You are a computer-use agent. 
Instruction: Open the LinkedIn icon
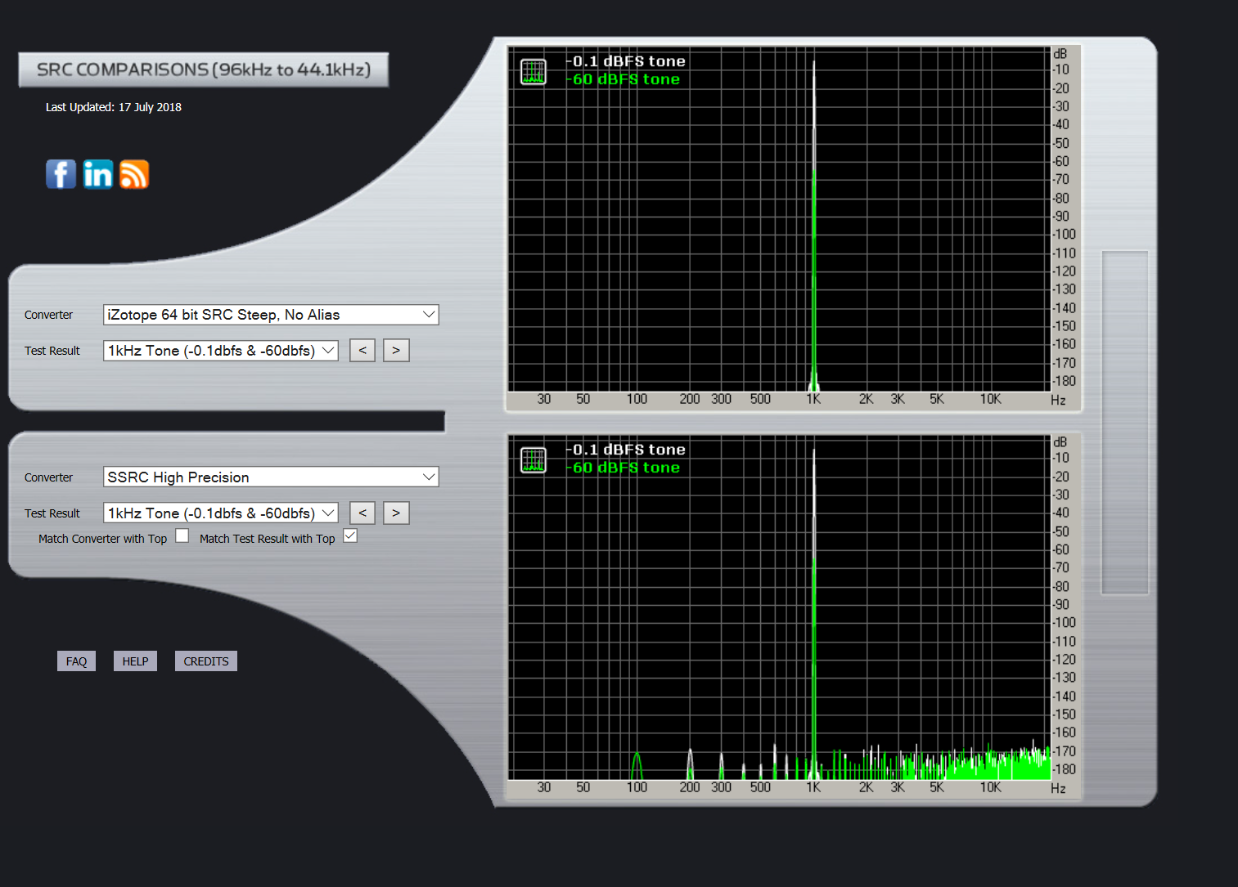click(98, 174)
